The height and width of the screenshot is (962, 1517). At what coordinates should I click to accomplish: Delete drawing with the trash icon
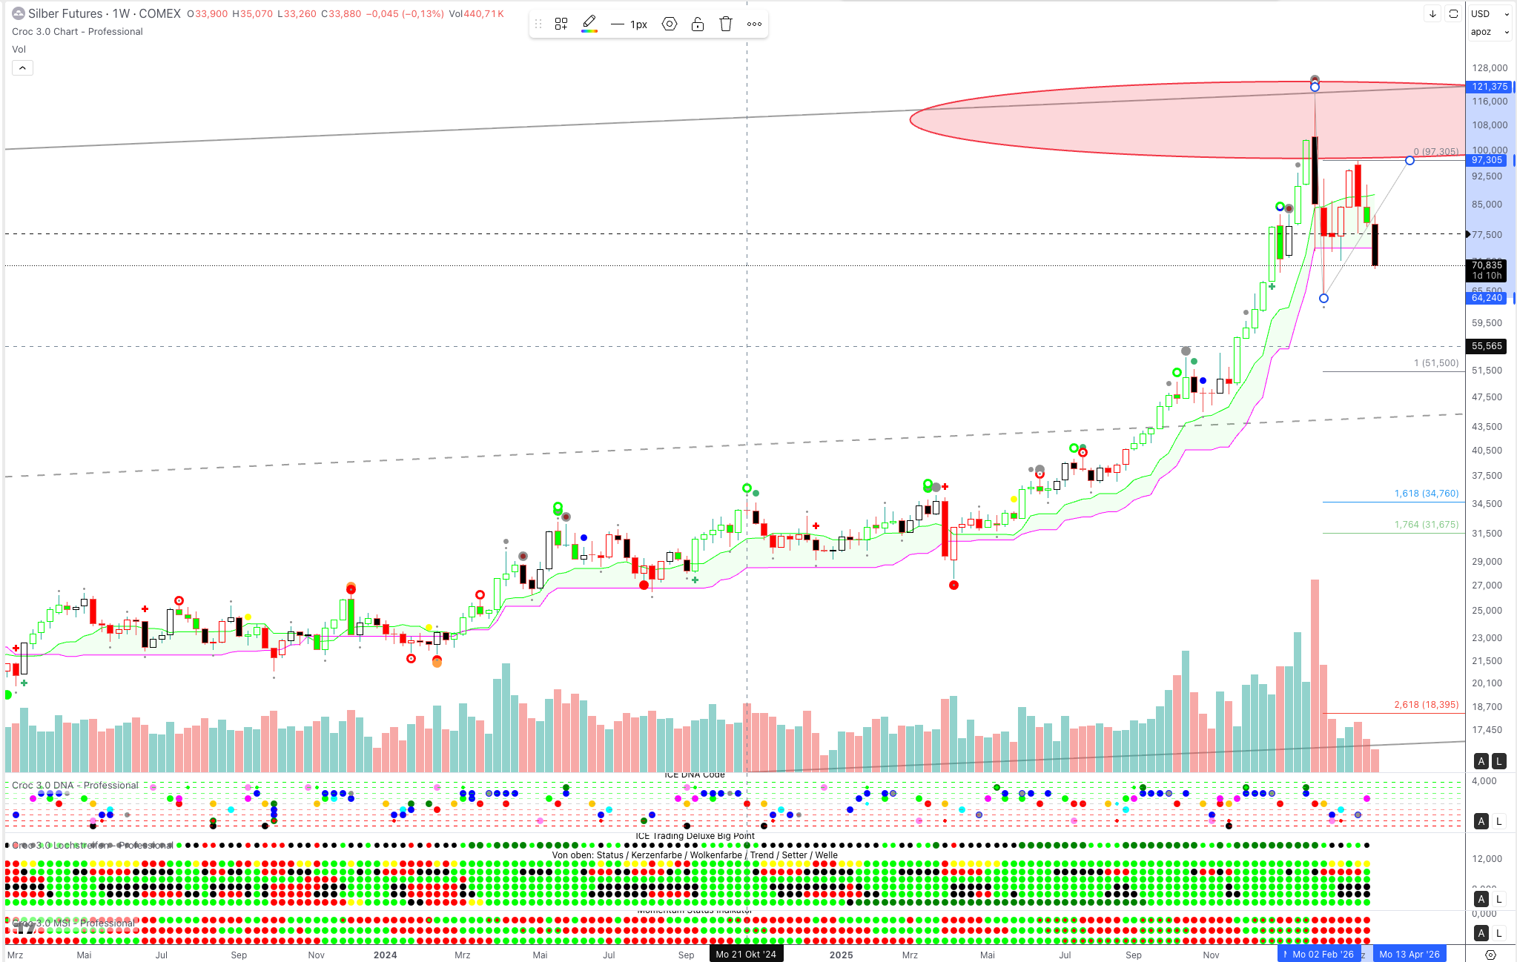point(726,24)
